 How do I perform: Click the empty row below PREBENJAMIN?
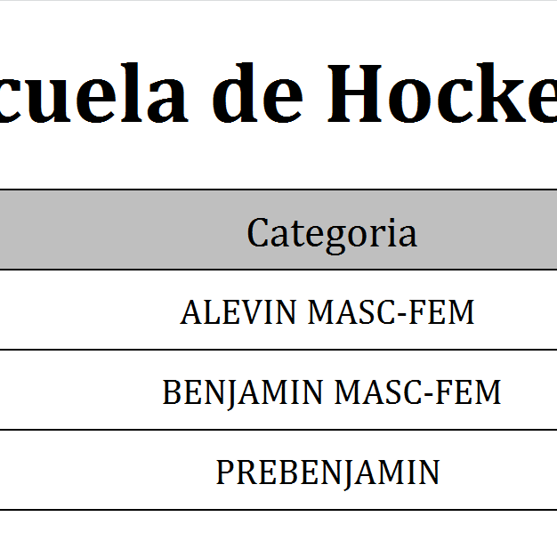(x=278, y=534)
